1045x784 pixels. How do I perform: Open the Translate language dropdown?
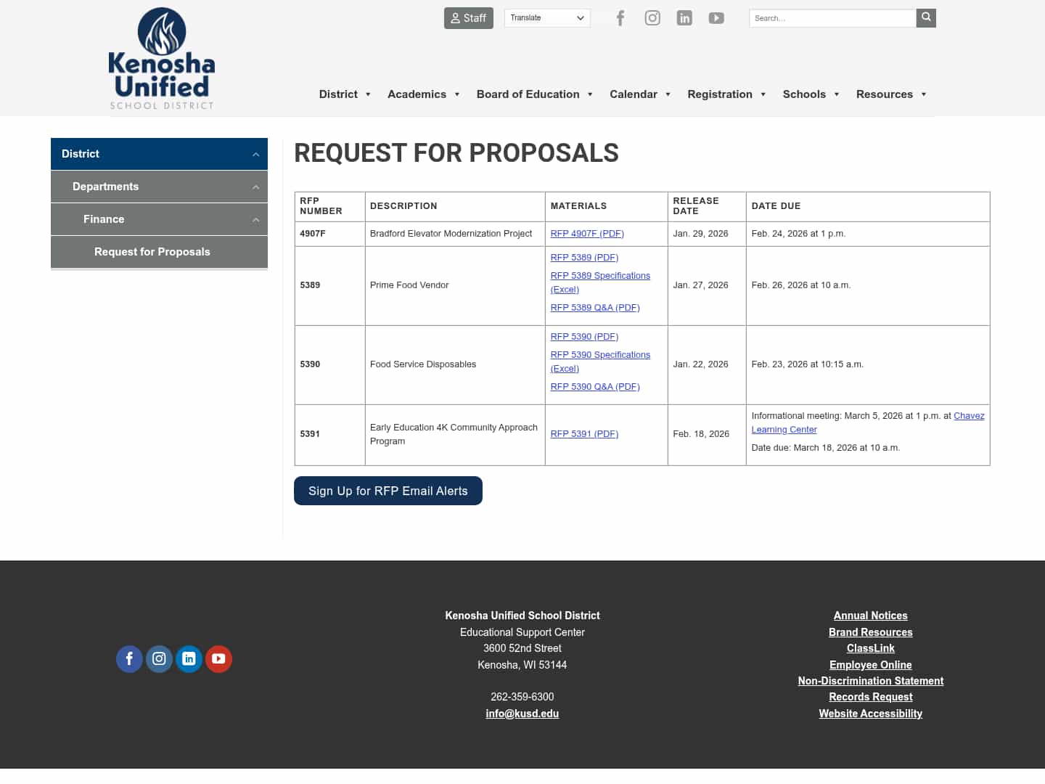point(547,18)
